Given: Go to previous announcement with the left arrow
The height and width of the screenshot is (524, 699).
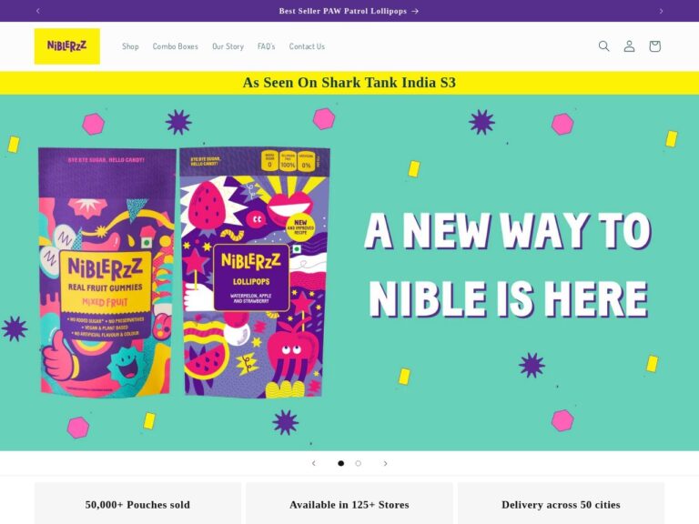Looking at the screenshot, I should tap(38, 11).
